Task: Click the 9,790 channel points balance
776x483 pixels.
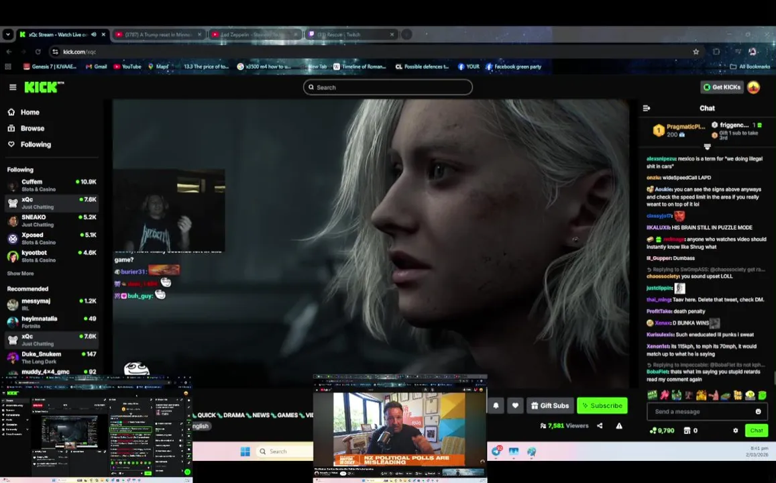Action: coord(662,431)
